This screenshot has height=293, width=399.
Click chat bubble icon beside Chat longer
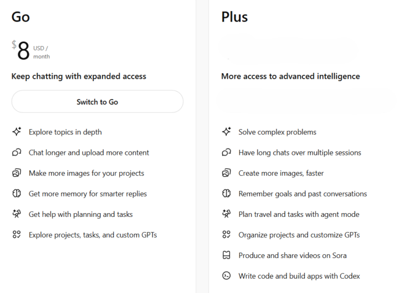pos(17,153)
